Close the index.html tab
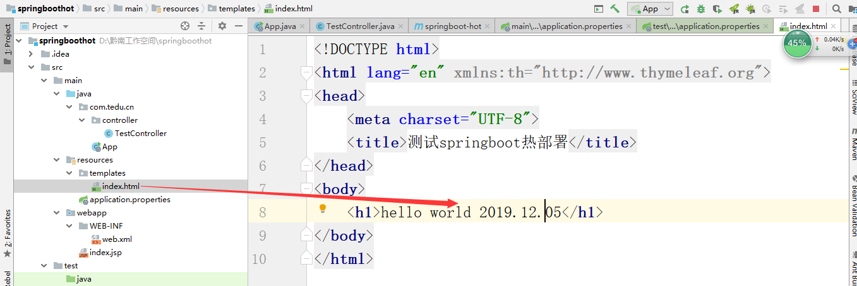The height and width of the screenshot is (286, 857). [834, 26]
